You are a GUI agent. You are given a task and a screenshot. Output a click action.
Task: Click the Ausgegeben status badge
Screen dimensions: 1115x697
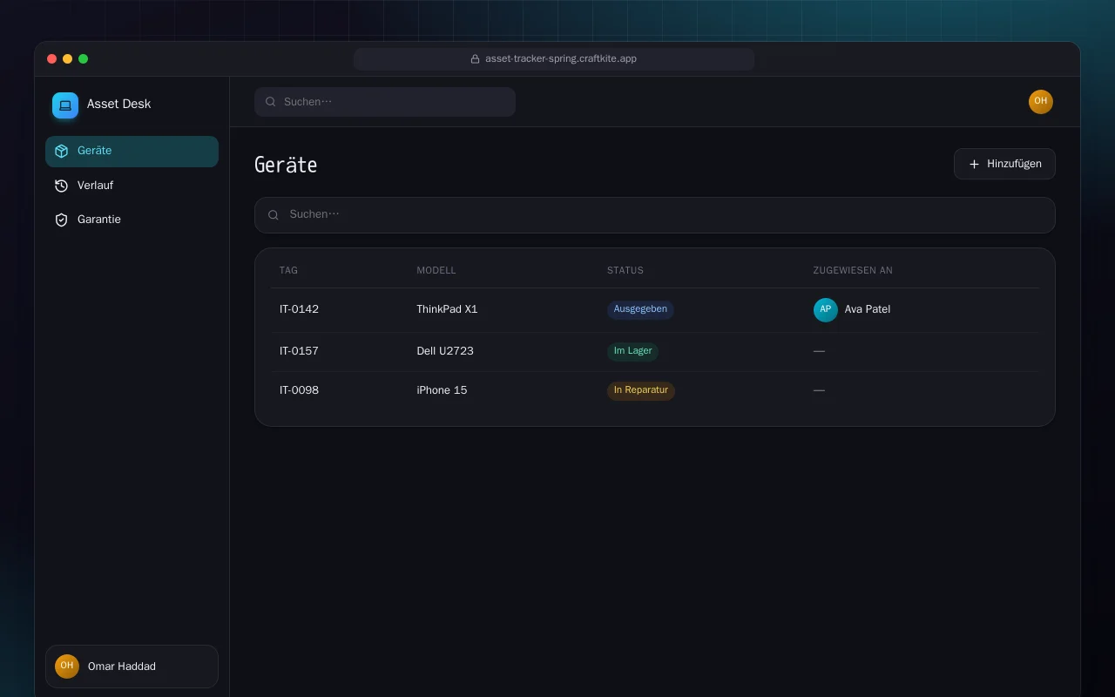[x=640, y=309]
